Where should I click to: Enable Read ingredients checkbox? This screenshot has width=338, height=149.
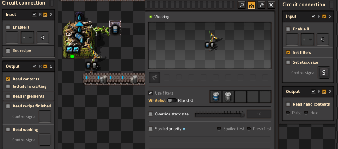point(8,96)
